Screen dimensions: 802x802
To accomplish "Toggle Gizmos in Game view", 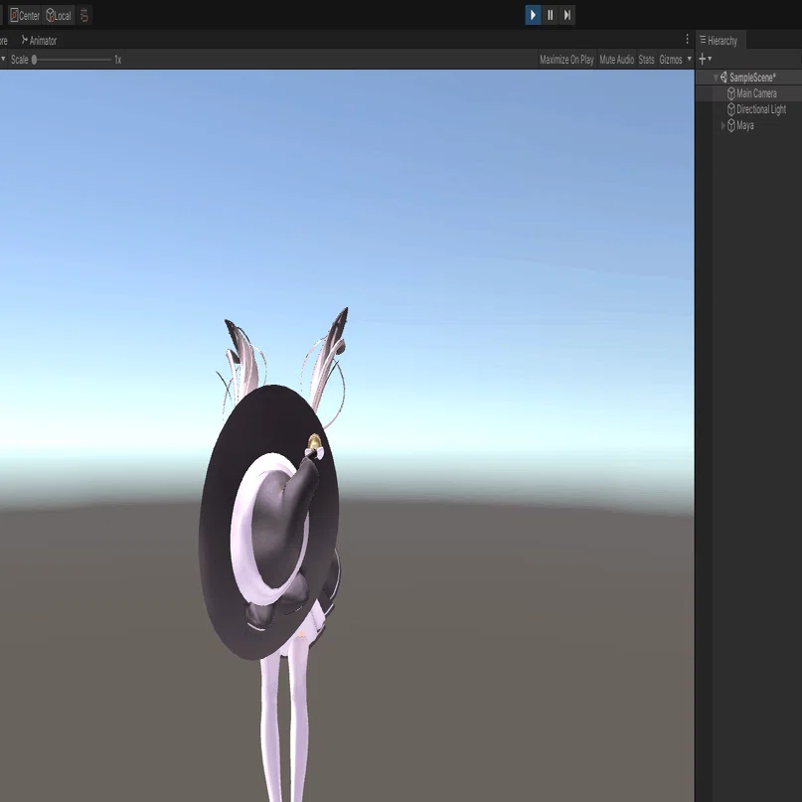I will click(671, 60).
